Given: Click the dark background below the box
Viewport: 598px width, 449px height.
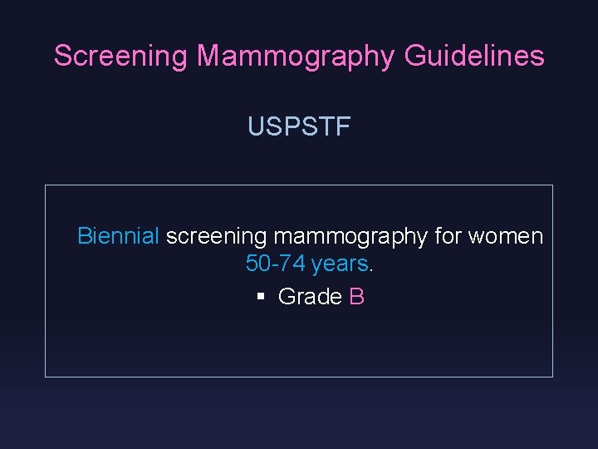Looking at the screenshot, I should 299,412.
